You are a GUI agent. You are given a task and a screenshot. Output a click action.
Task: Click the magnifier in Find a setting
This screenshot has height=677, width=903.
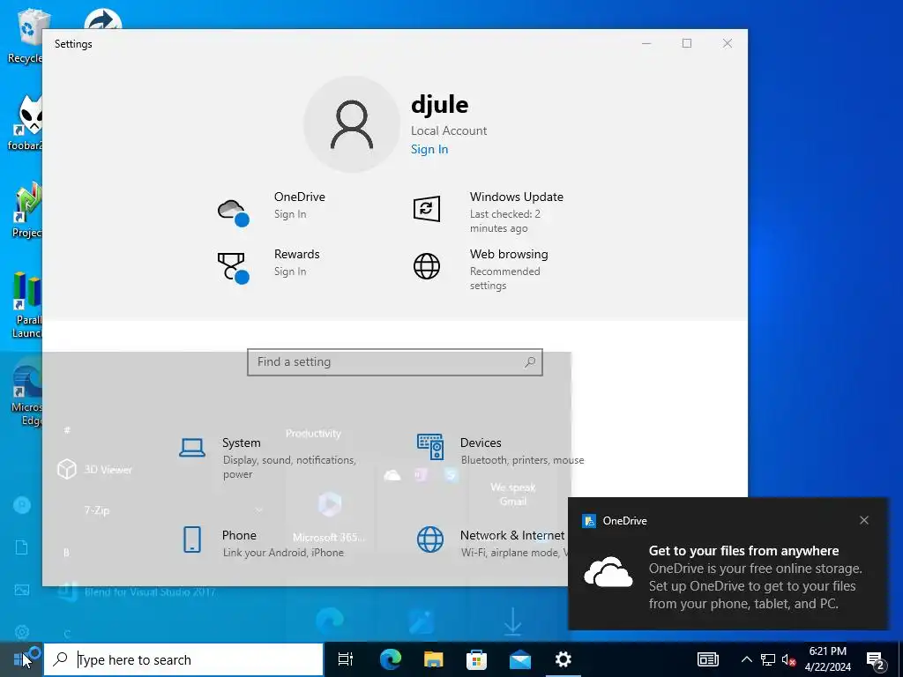coord(529,362)
